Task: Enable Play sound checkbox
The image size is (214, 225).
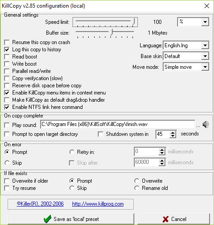Action: click(x=7, y=125)
